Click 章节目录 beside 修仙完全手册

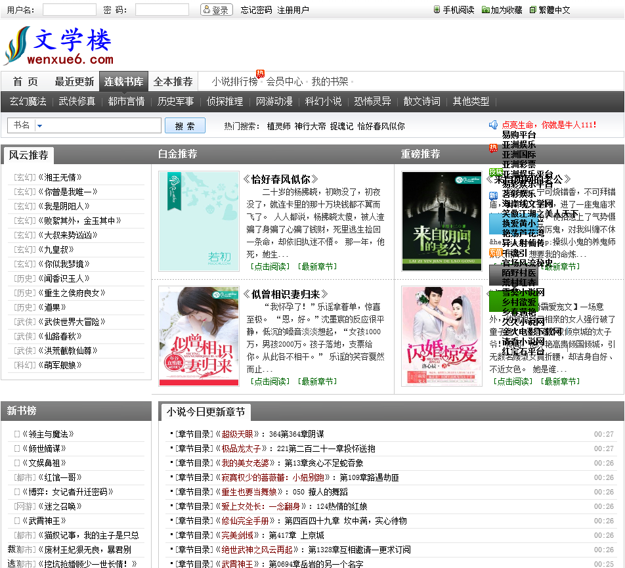(x=194, y=521)
